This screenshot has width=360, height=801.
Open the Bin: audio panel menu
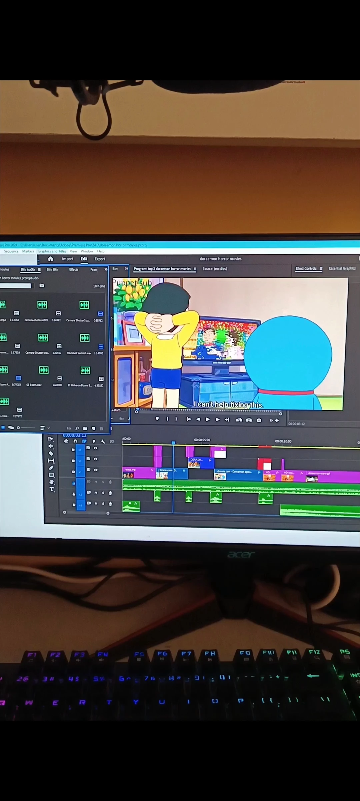39,270
